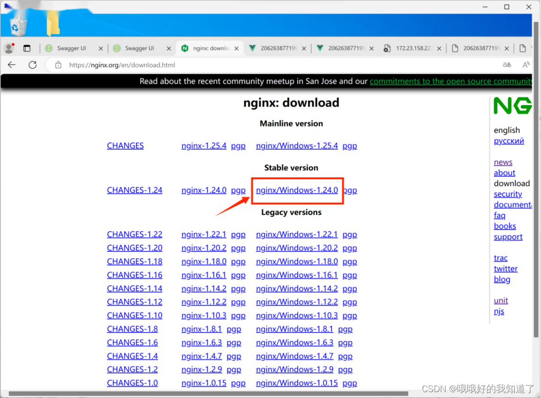Click the NGINX logo

click(513, 105)
